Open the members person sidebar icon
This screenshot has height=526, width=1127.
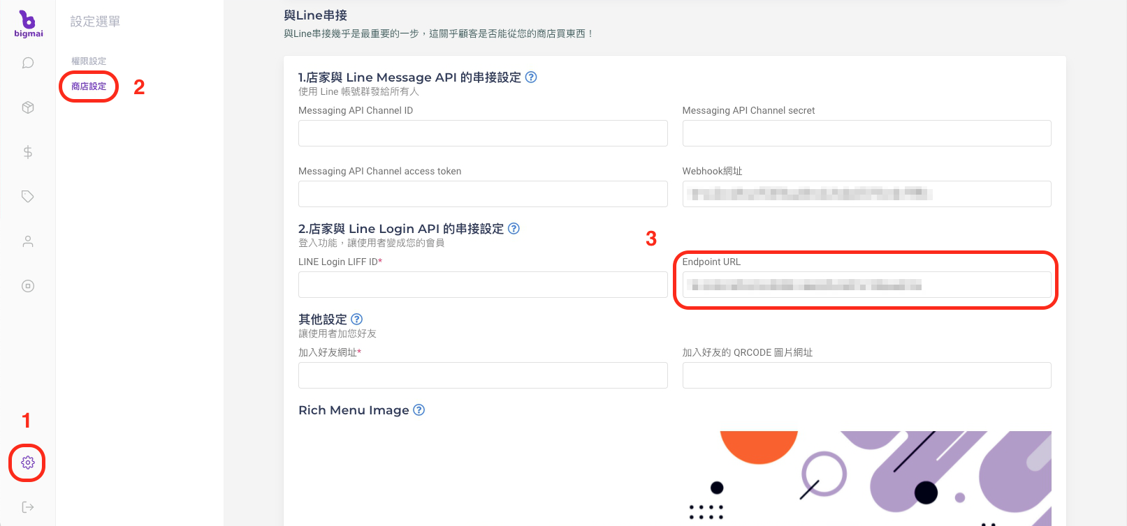coord(28,241)
